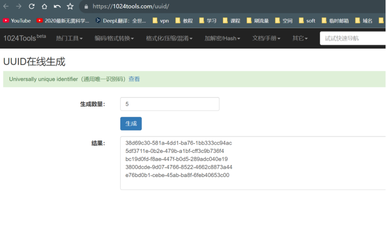This screenshot has height=250, width=386.
Task: Click the 查看 link in green banner
Action: pos(134,79)
